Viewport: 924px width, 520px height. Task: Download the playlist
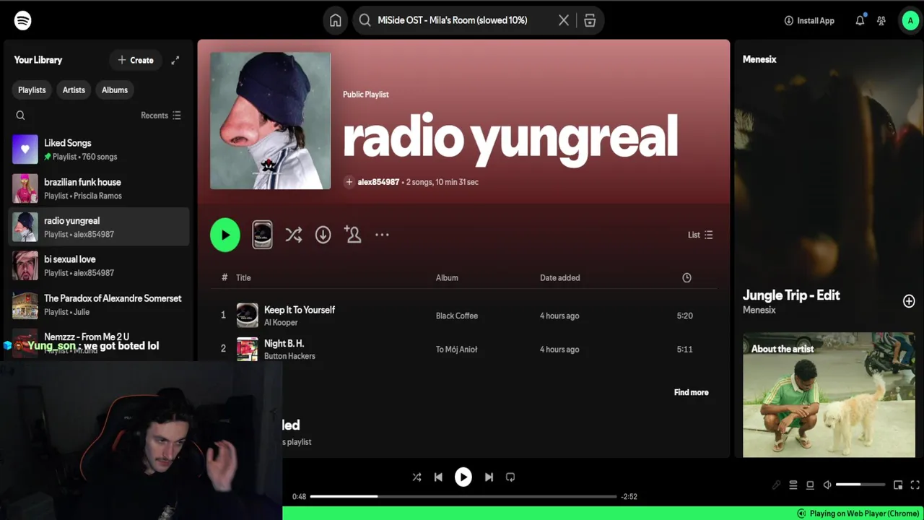coord(323,235)
